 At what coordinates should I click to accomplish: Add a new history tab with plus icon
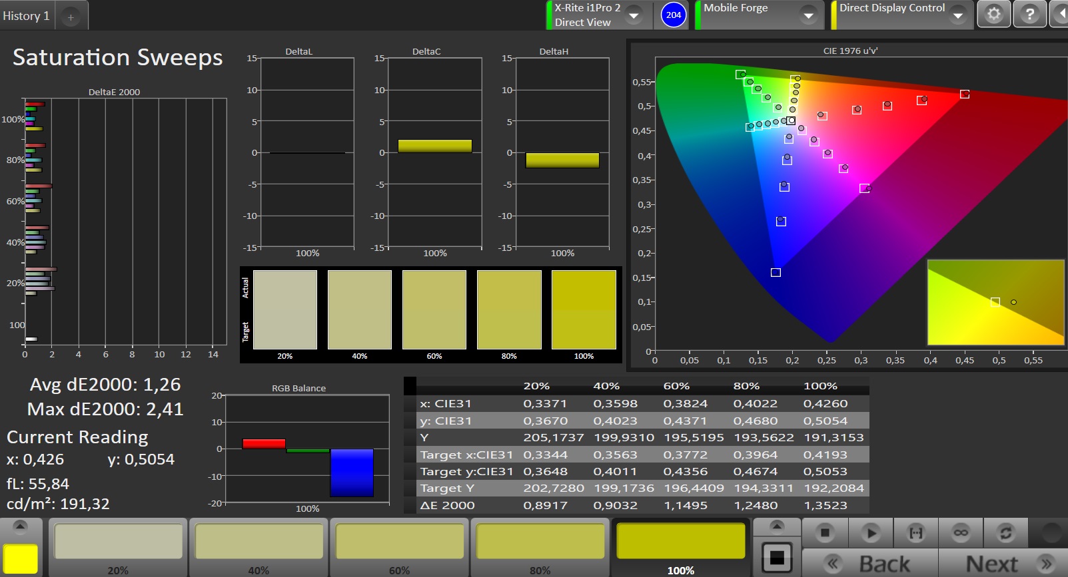71,17
